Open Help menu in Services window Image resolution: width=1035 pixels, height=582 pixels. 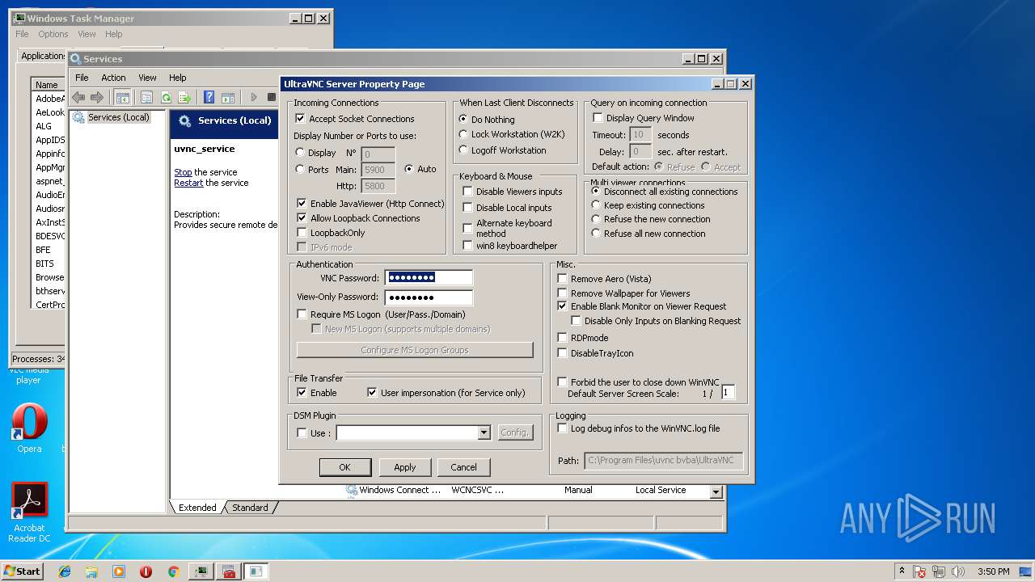click(177, 78)
